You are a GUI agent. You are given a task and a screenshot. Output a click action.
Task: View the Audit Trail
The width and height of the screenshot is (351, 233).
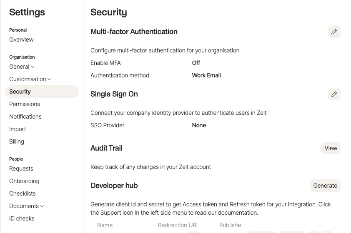tap(331, 148)
